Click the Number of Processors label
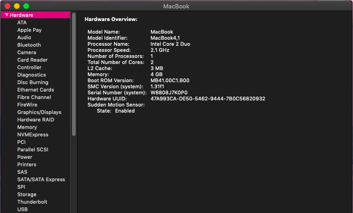The image size is (353, 213). point(115,56)
